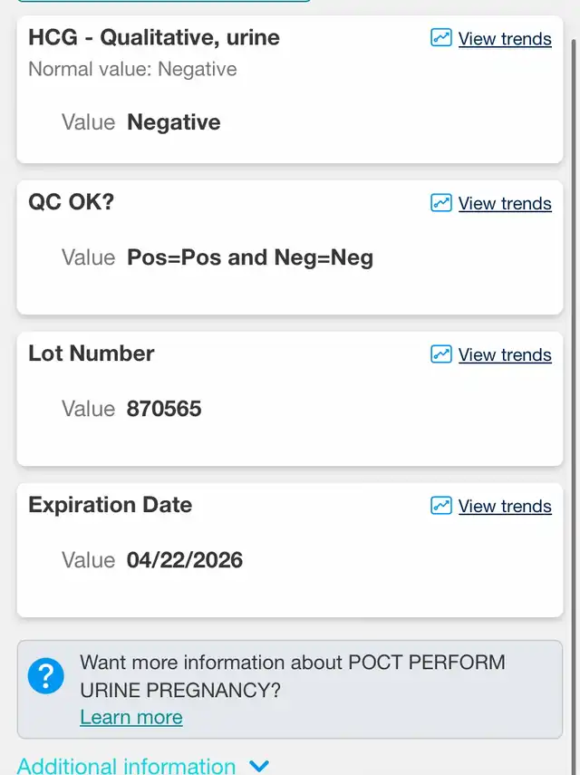Click trend chart icon in Expiration Date card

[441, 505]
